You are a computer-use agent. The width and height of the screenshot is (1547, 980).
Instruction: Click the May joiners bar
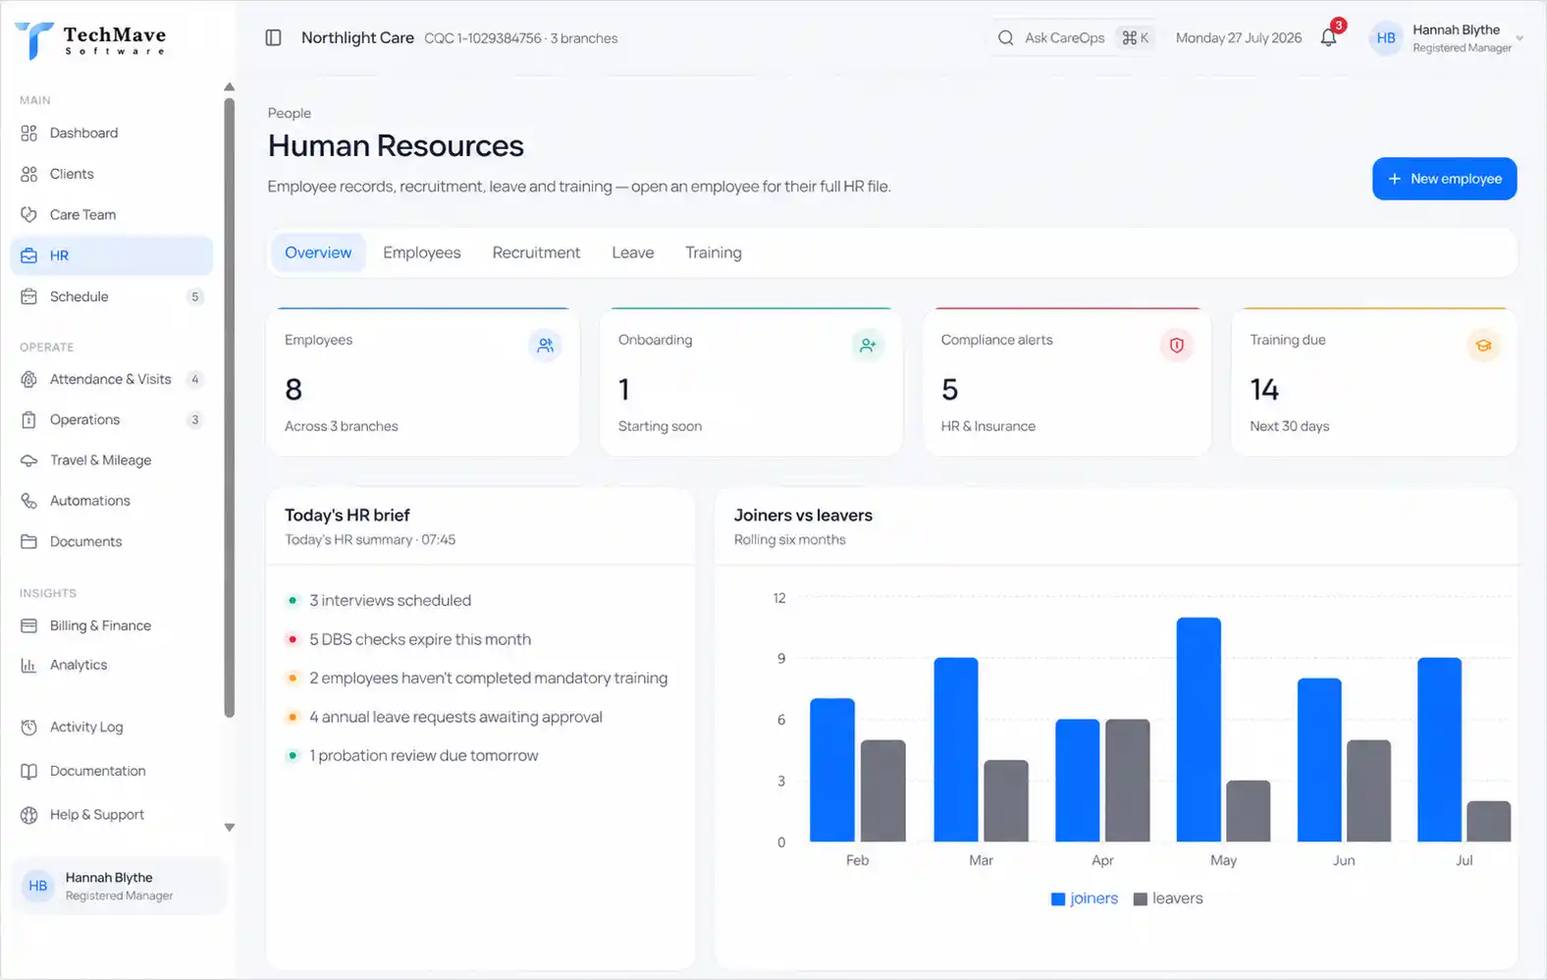coord(1199,730)
